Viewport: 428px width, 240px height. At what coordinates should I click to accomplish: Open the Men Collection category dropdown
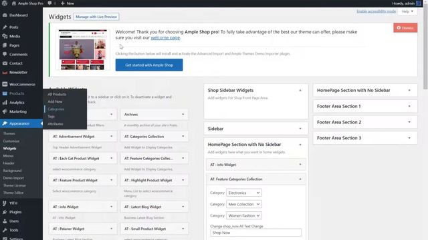click(x=244, y=204)
